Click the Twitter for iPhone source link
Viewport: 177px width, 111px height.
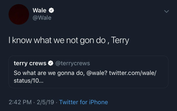click(84, 102)
